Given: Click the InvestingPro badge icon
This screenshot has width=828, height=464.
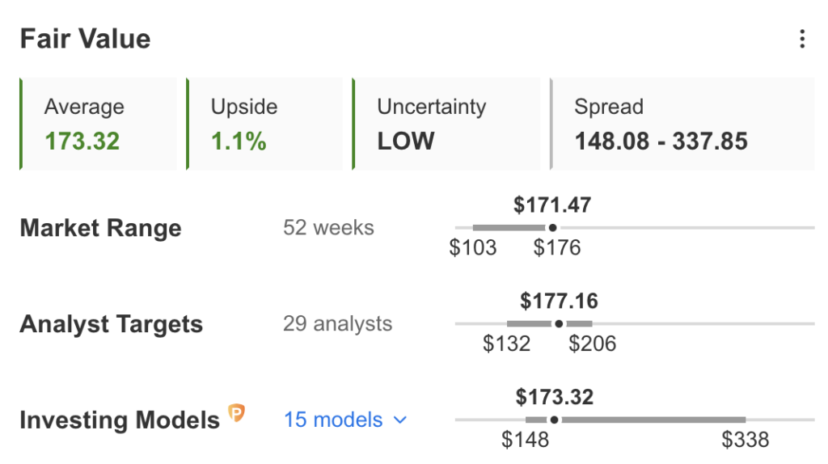Looking at the screenshot, I should click(236, 414).
